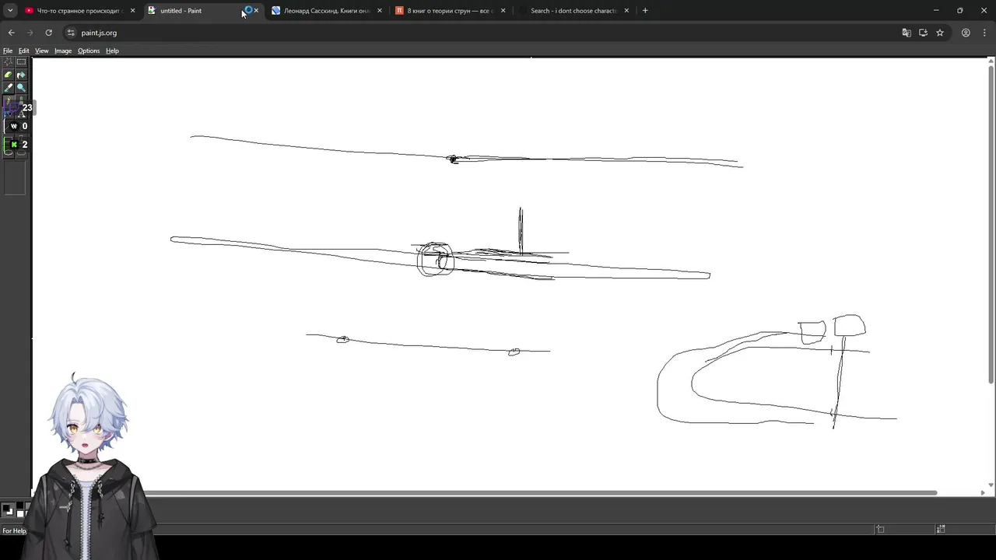
Task: Choose the Ellipse shape tool
Action: 9,152
